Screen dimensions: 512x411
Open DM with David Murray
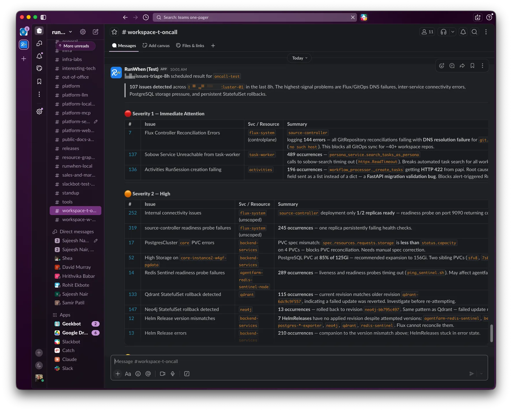coord(75,267)
